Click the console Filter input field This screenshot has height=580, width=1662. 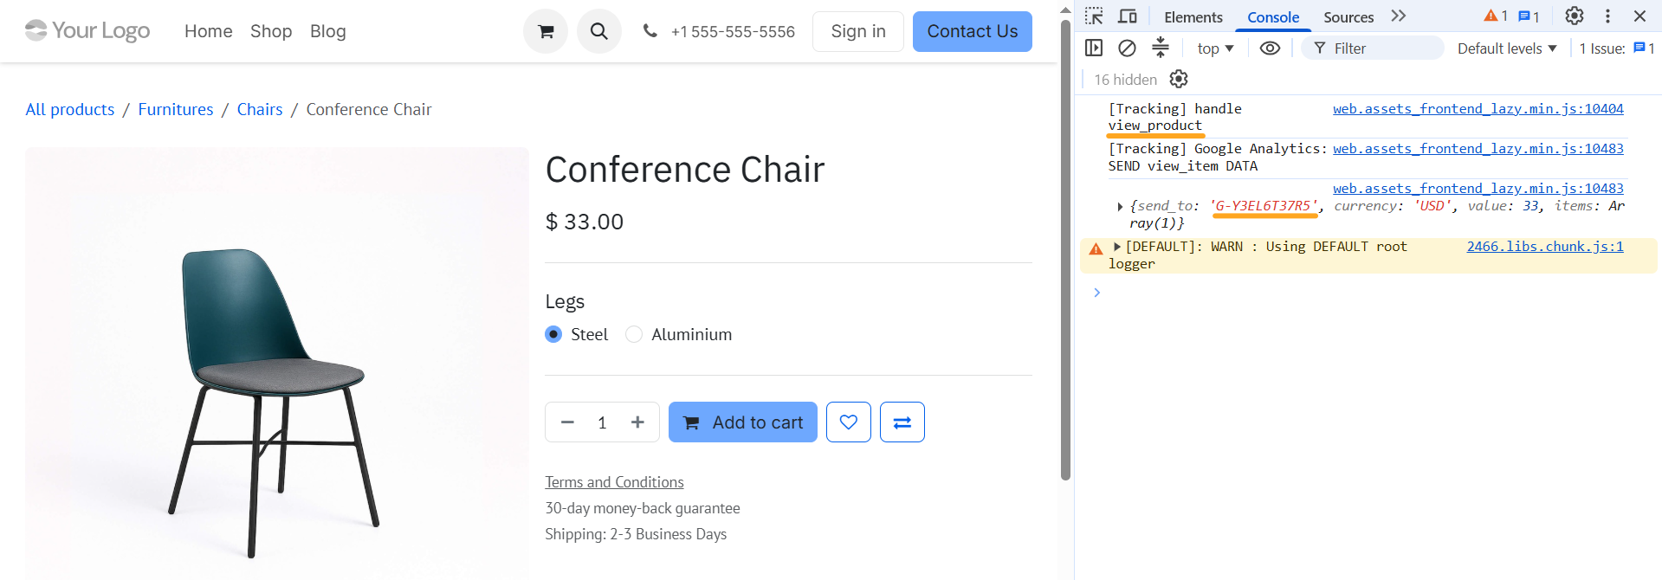click(x=1373, y=48)
